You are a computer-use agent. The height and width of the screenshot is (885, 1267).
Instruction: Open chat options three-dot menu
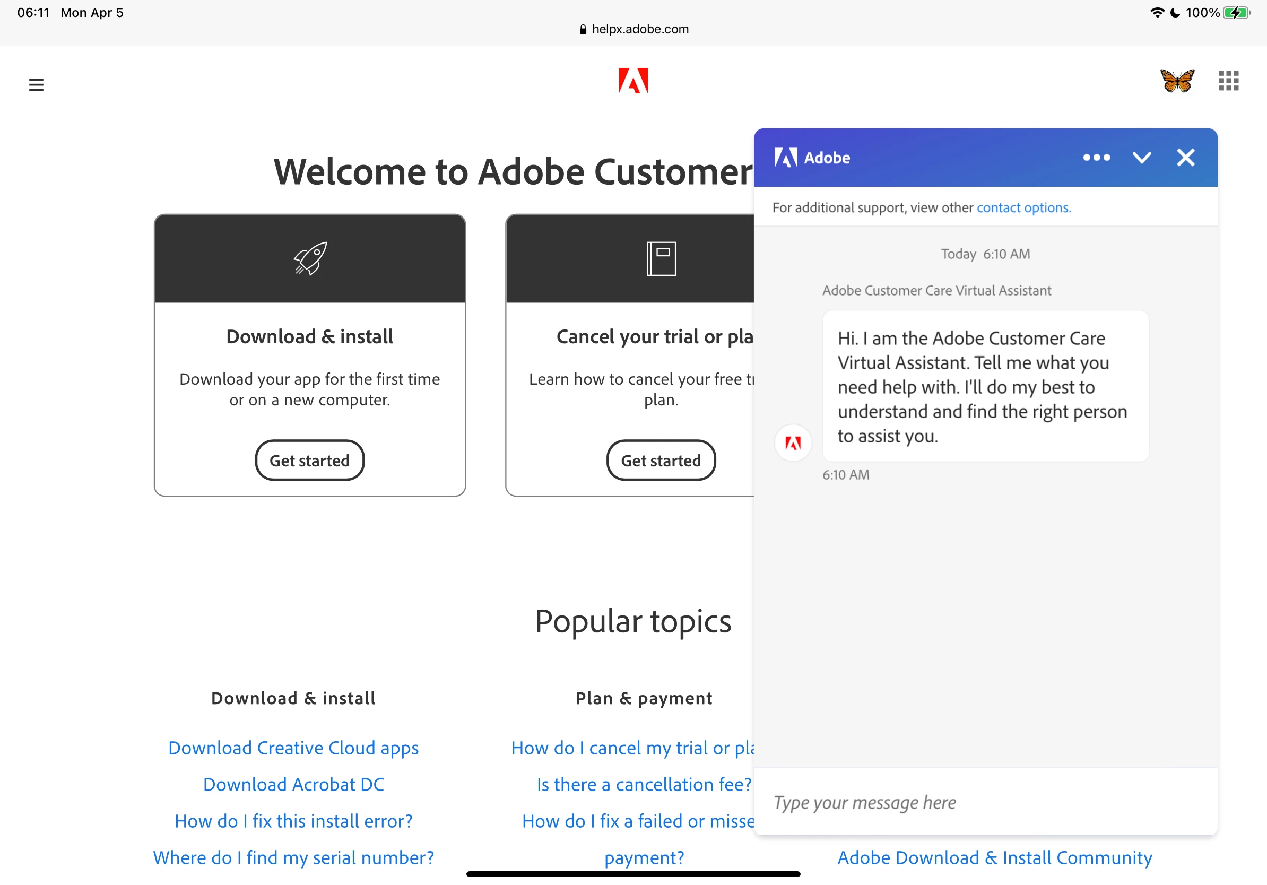[x=1096, y=158]
